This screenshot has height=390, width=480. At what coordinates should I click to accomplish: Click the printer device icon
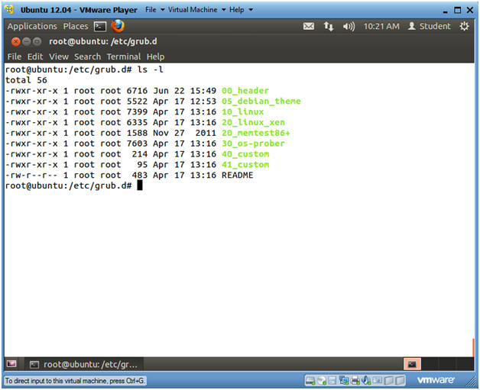pyautogui.click(x=355, y=381)
